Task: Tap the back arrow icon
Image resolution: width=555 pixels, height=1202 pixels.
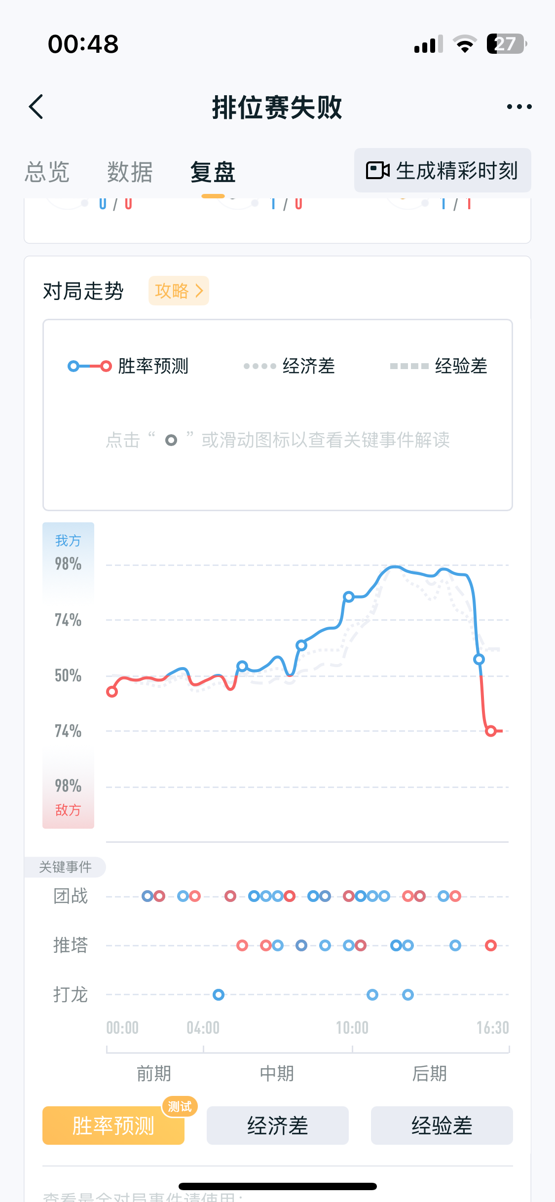Action: click(x=37, y=107)
